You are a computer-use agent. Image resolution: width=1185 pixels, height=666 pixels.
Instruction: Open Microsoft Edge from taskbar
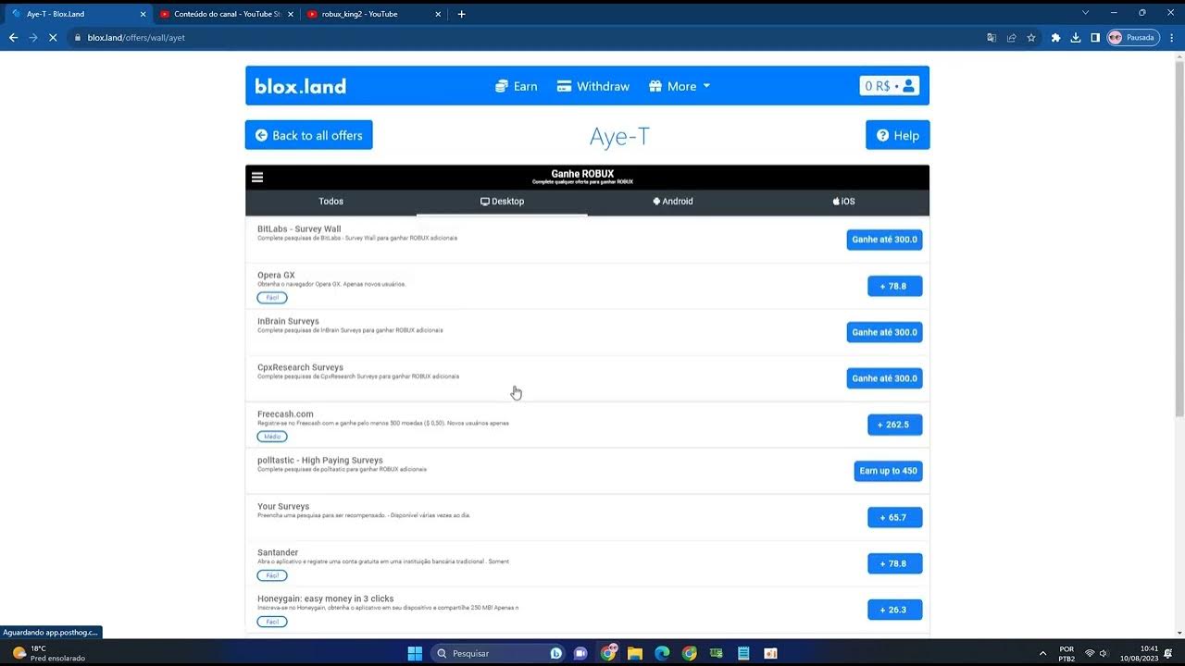[662, 653]
